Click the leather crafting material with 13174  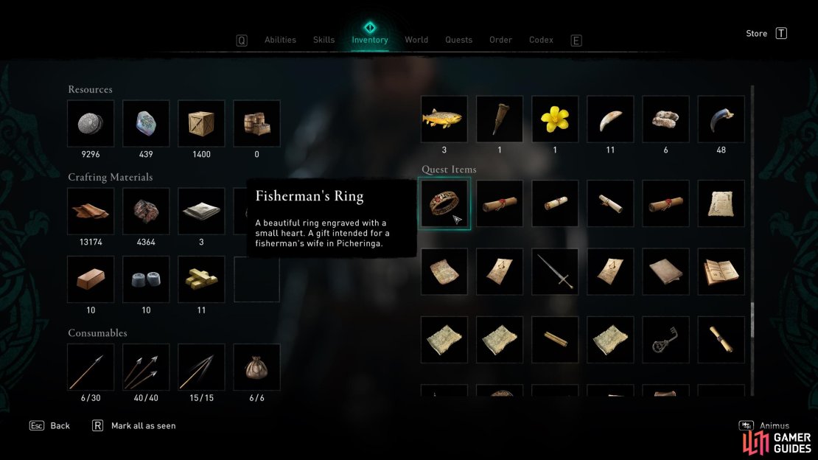coord(91,212)
